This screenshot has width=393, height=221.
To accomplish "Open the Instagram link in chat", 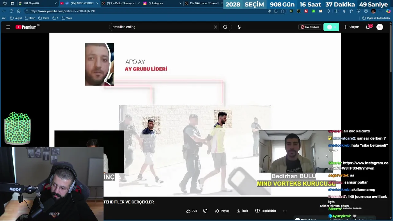I will pos(358,166).
